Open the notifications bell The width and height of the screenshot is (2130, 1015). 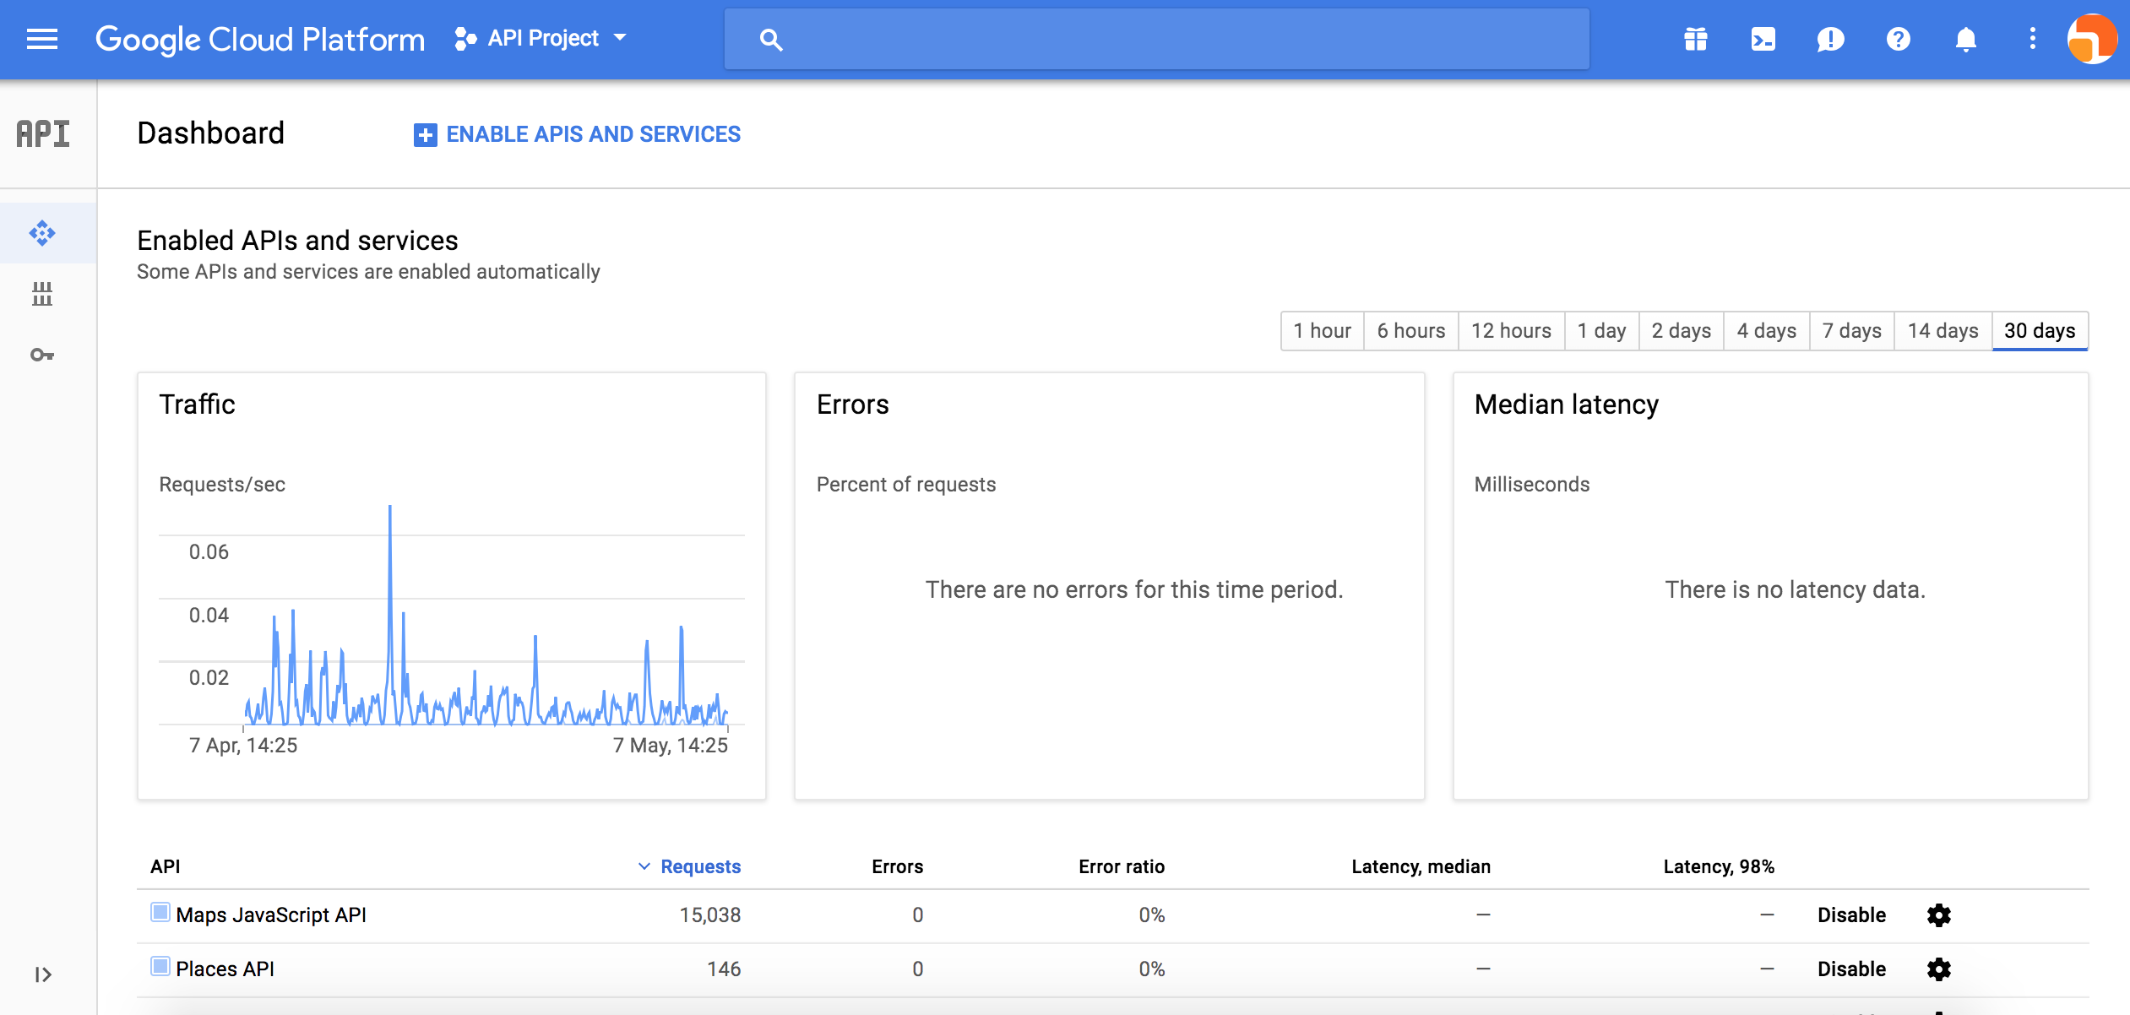coord(1966,39)
